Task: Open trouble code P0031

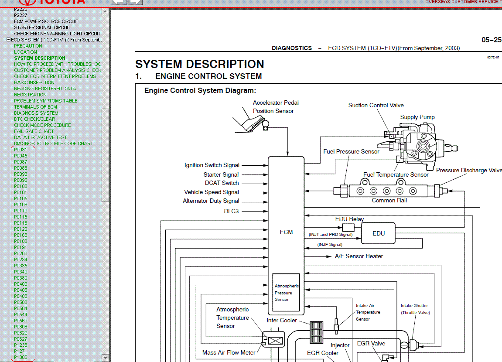Action: 20,150
